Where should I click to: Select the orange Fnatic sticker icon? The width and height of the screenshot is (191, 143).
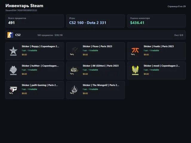[x=135, y=51]
